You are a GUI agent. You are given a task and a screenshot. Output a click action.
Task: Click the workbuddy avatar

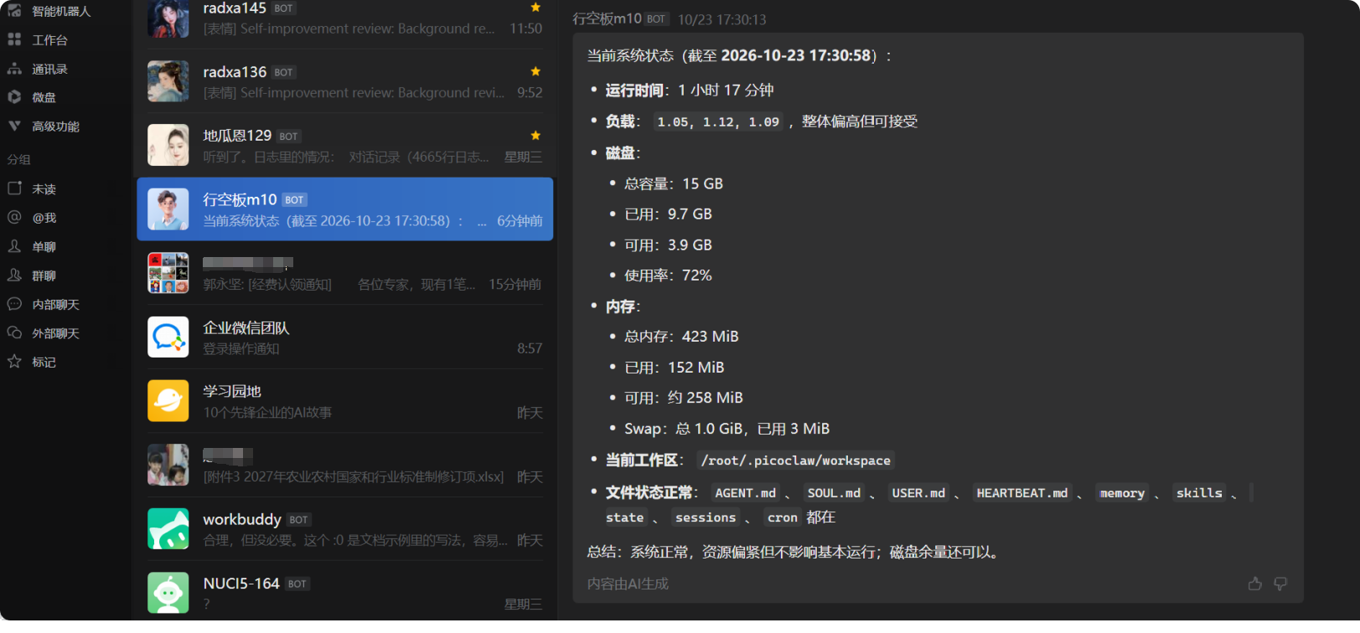pyautogui.click(x=168, y=528)
